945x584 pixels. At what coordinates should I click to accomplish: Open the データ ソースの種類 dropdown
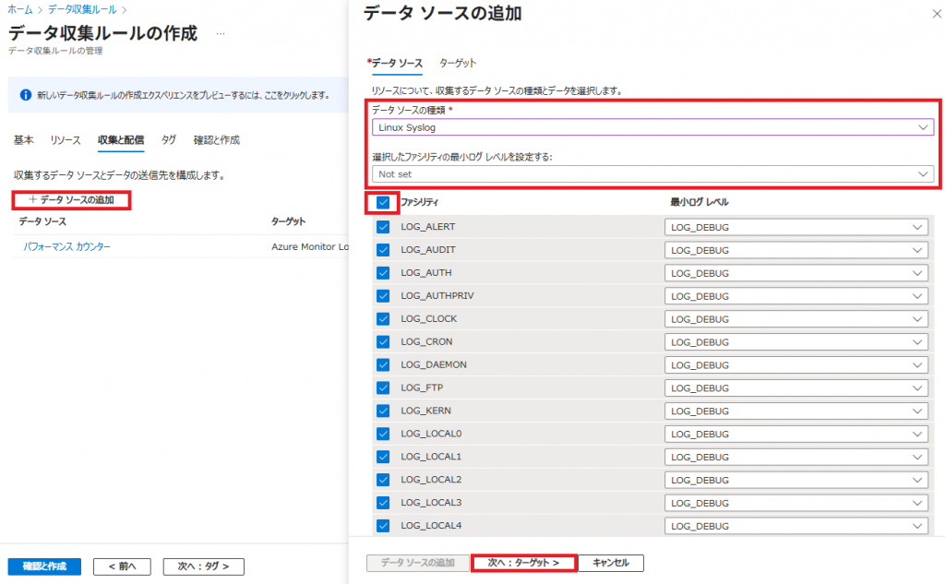point(652,127)
